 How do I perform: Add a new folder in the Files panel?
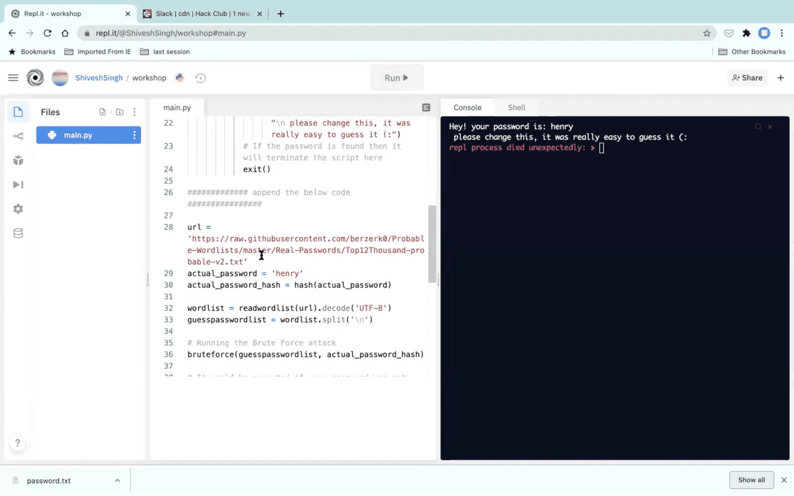pyautogui.click(x=119, y=112)
